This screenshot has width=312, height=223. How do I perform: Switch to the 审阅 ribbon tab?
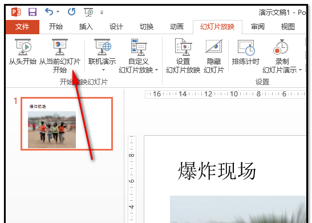[x=258, y=27]
